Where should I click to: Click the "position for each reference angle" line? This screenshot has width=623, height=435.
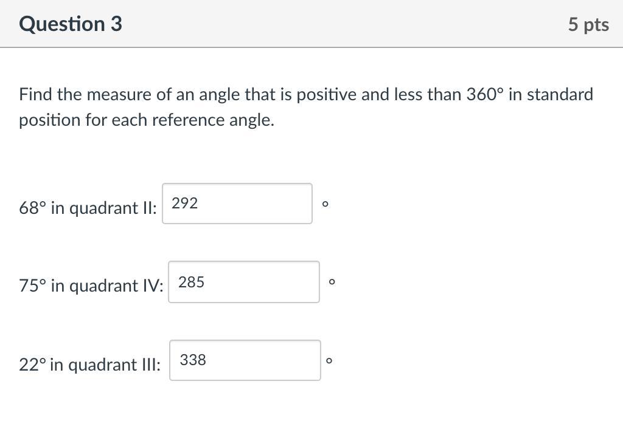(x=147, y=120)
